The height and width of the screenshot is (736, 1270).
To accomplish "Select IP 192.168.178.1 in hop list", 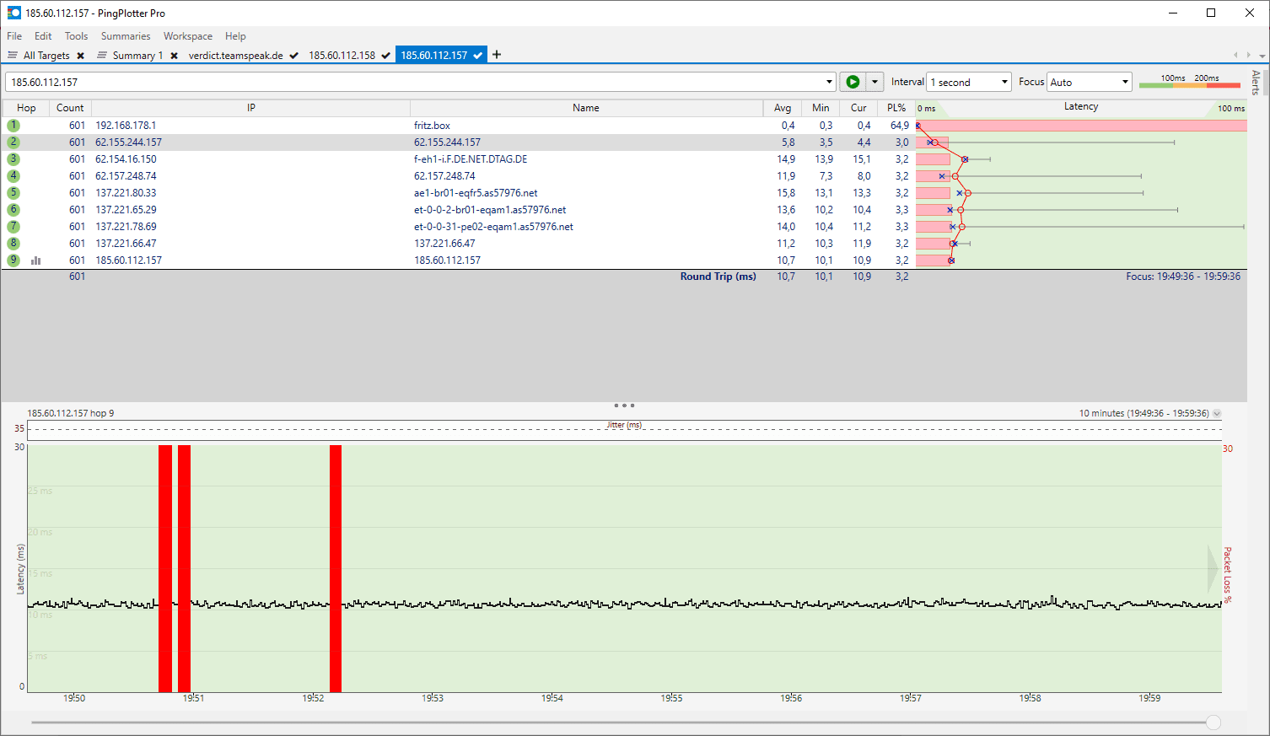I will coord(126,126).
